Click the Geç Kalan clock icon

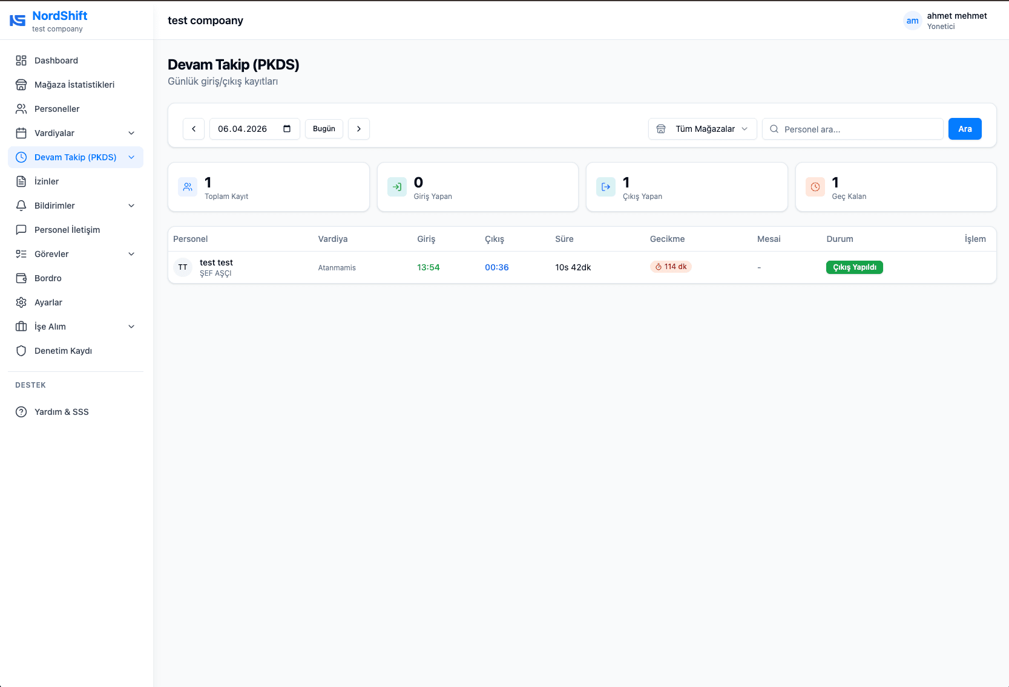pyautogui.click(x=815, y=187)
